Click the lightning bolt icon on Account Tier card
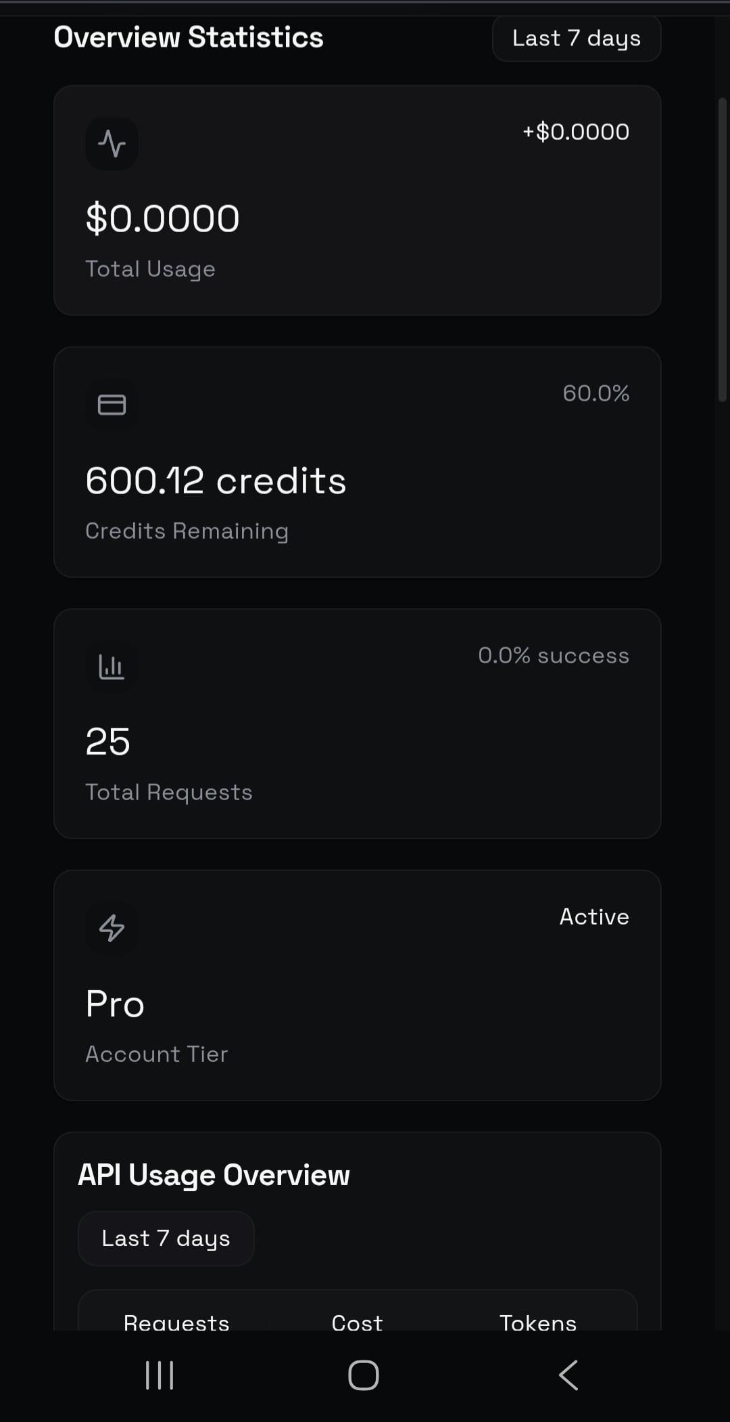The height and width of the screenshot is (1422, 730). coord(112,928)
